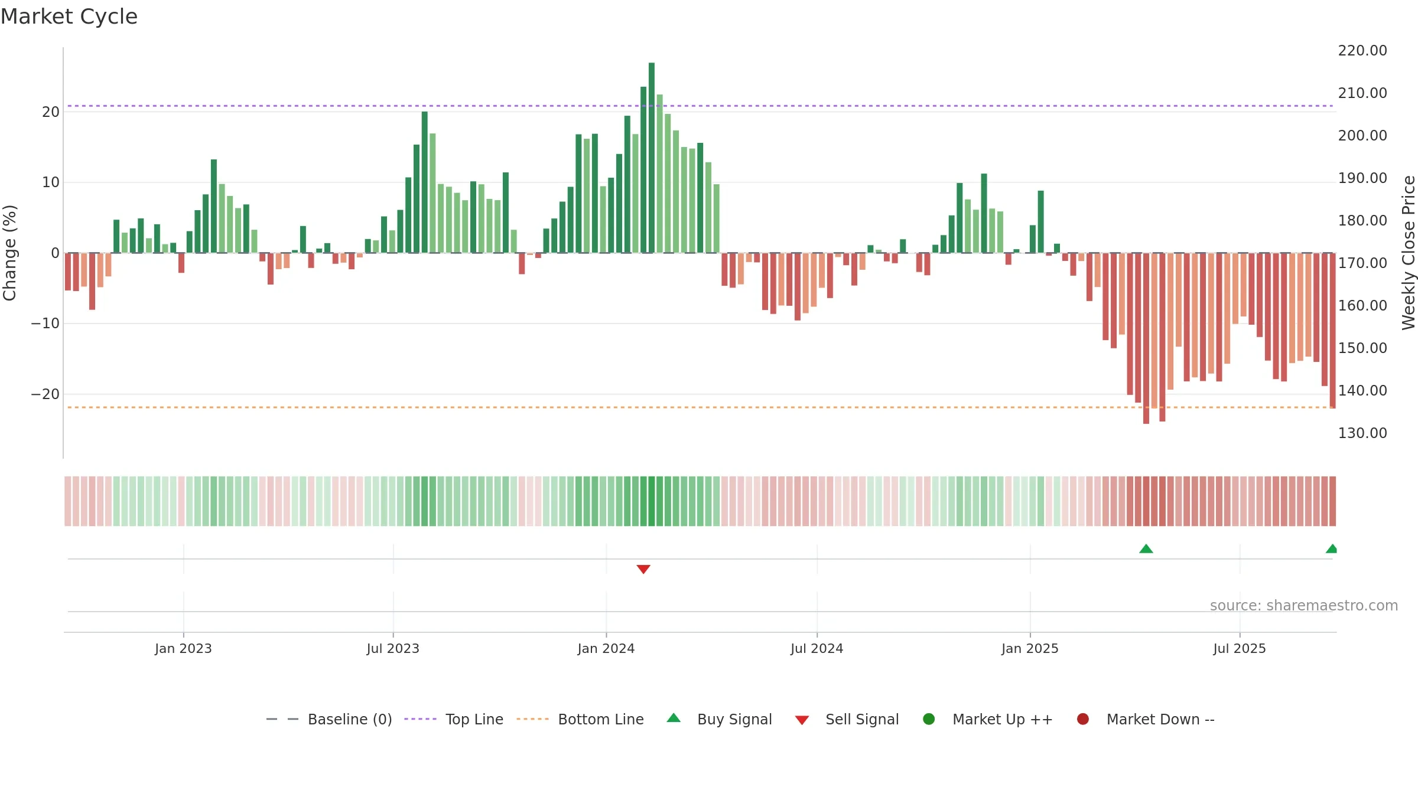Click the Weekly Close Price axis title
The width and height of the screenshot is (1418, 797).
1409,253
